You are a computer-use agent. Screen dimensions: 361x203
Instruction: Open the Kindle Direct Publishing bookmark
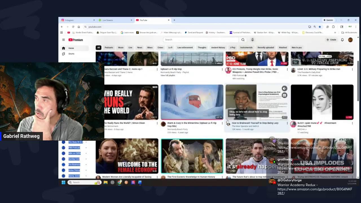83,32
